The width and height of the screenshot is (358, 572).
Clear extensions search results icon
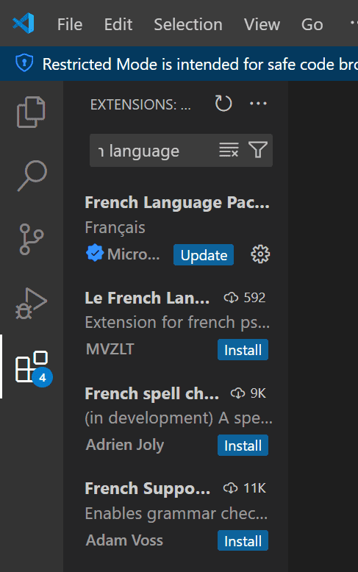pyautogui.click(x=229, y=150)
